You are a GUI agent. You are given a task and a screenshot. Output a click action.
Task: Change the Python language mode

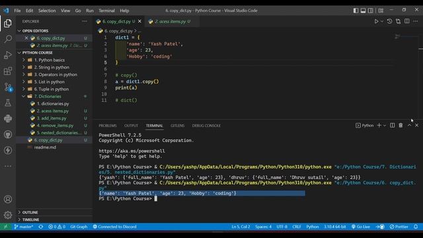[x=313, y=227]
